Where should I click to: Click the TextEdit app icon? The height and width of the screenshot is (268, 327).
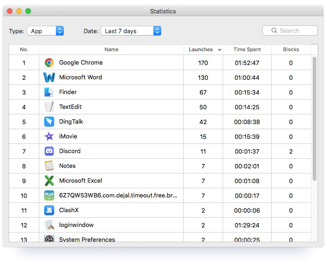pos(49,107)
